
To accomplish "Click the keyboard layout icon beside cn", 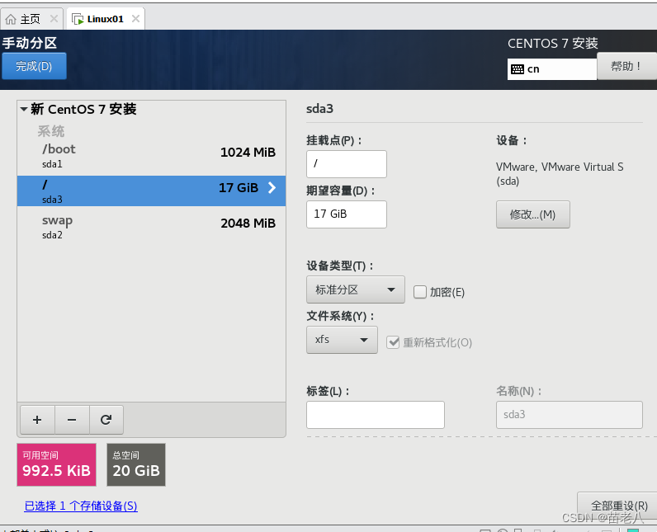I will click(517, 69).
